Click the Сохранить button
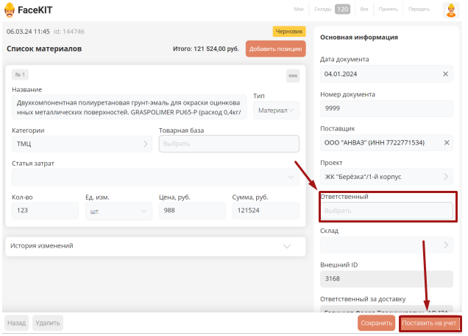The width and height of the screenshot is (468, 336). (x=376, y=323)
